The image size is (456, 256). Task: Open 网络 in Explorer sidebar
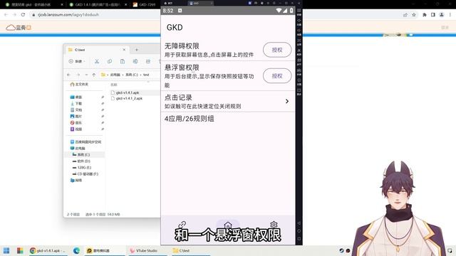(76, 180)
